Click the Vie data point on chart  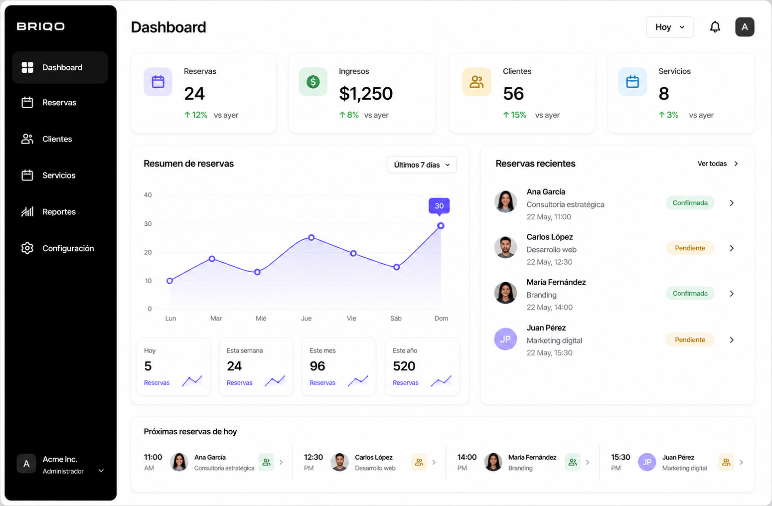click(353, 253)
